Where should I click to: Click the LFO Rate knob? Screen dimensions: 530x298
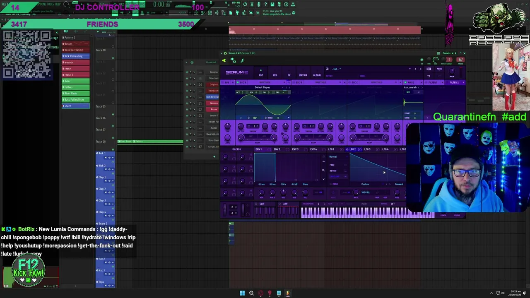(x=356, y=192)
